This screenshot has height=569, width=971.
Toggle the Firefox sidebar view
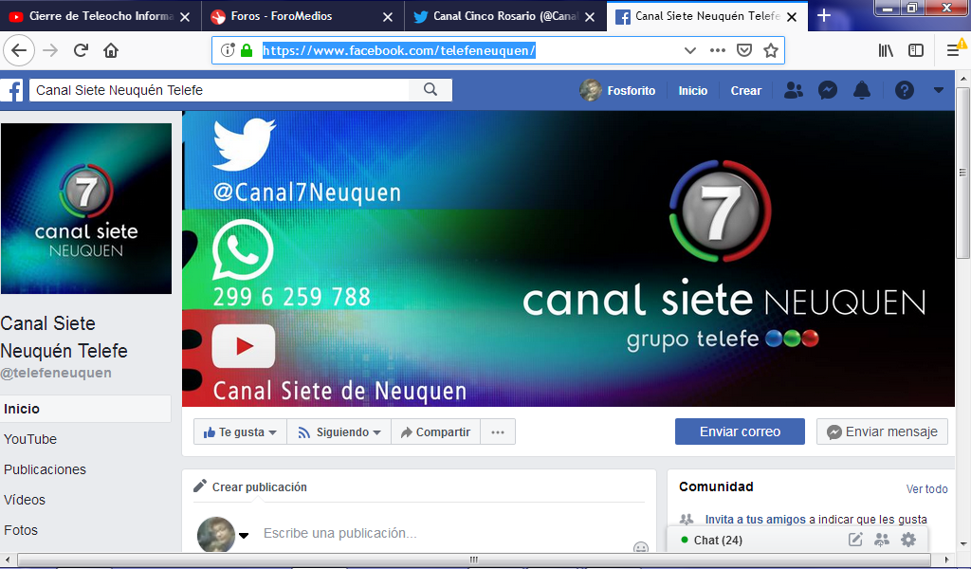point(916,51)
